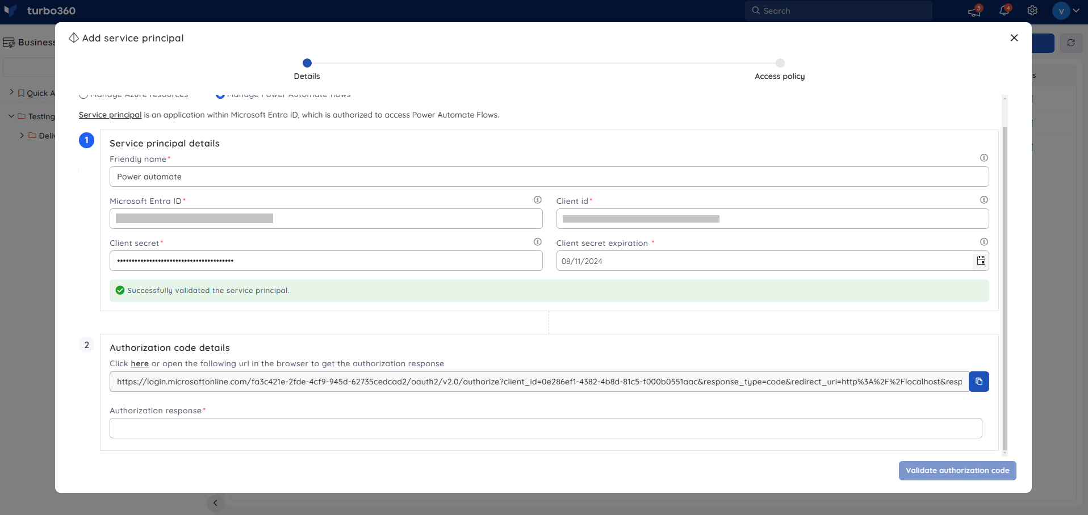Click the Business applications heading icon
Viewport: 1088px width, 515px height.
[x=9, y=43]
